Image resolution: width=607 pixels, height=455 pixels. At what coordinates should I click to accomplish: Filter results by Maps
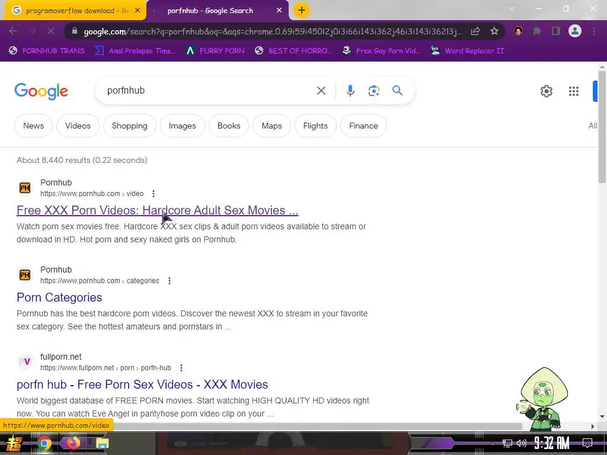pos(271,126)
